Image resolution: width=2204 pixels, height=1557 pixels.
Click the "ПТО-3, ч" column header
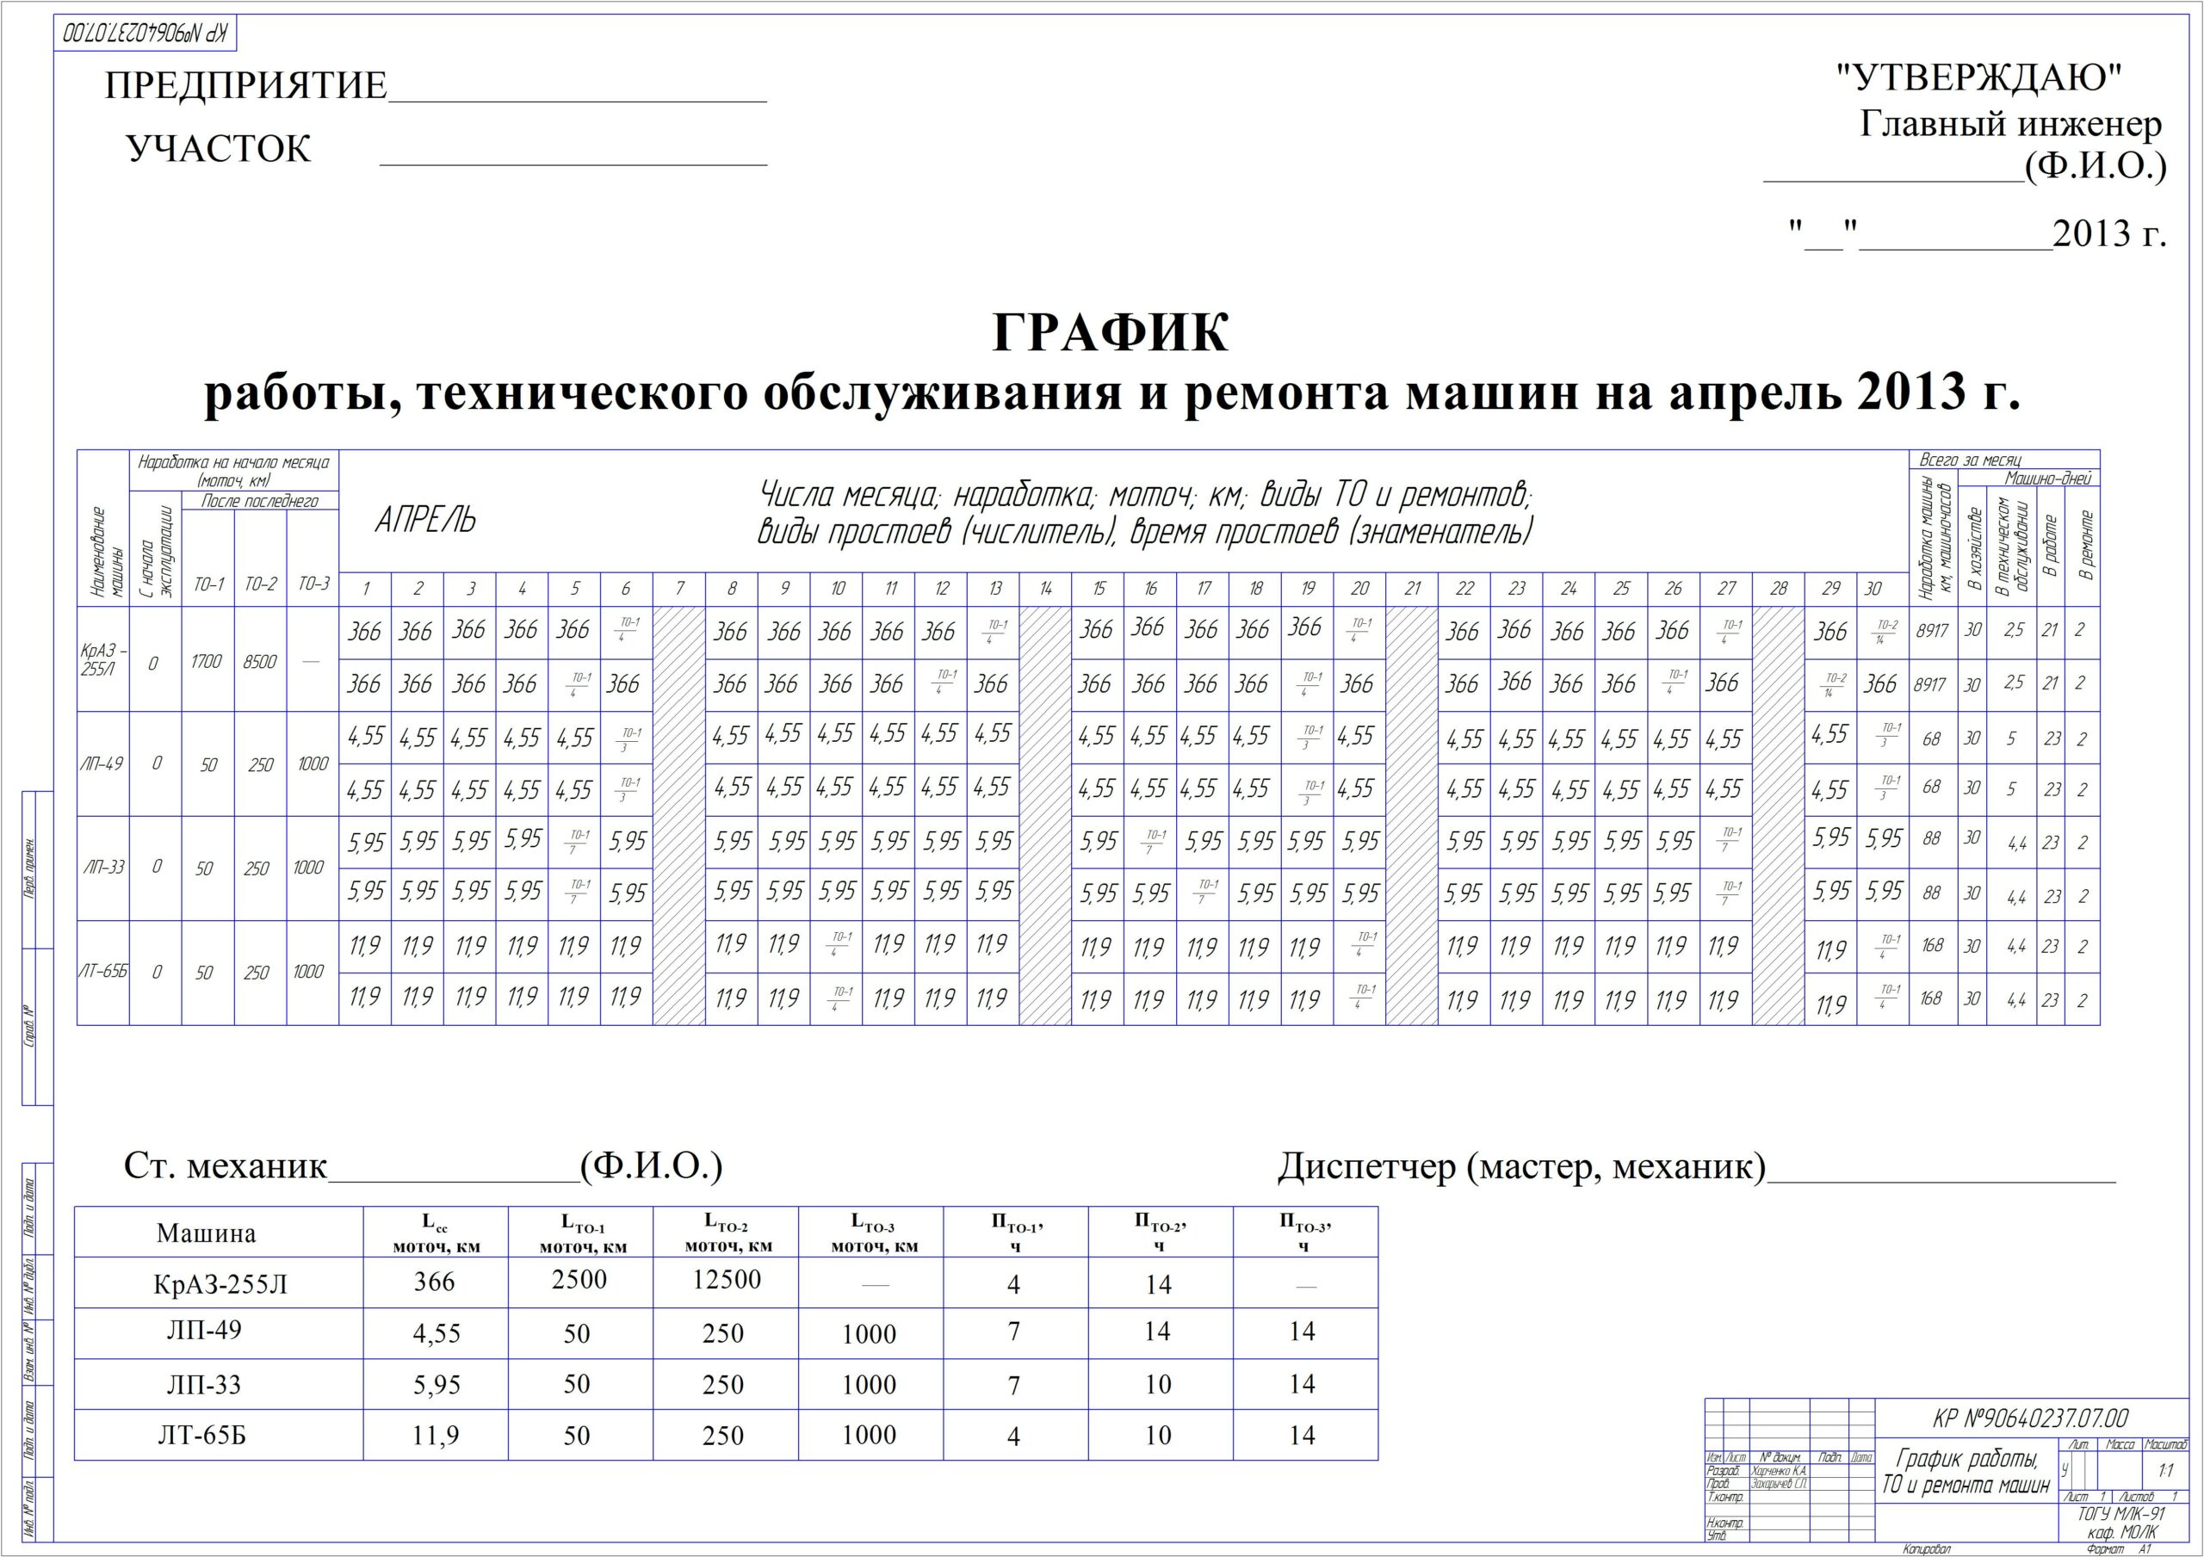coord(1304,1233)
